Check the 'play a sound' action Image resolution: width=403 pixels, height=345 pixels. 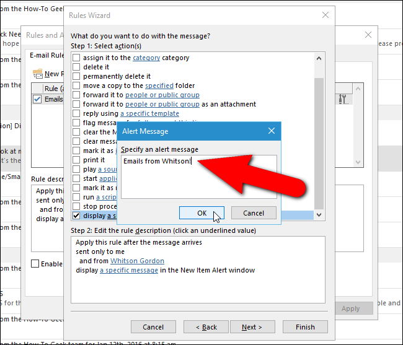point(76,169)
